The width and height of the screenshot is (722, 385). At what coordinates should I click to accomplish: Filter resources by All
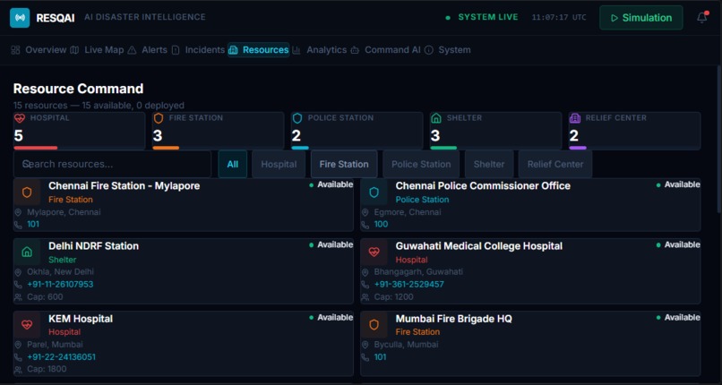click(233, 164)
